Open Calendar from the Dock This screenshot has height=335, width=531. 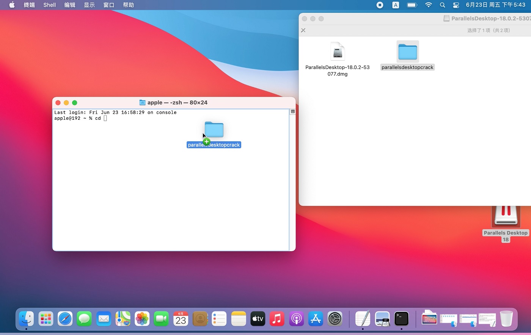point(181,319)
